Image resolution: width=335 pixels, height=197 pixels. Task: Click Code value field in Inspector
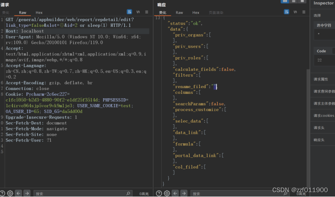pos(324,60)
